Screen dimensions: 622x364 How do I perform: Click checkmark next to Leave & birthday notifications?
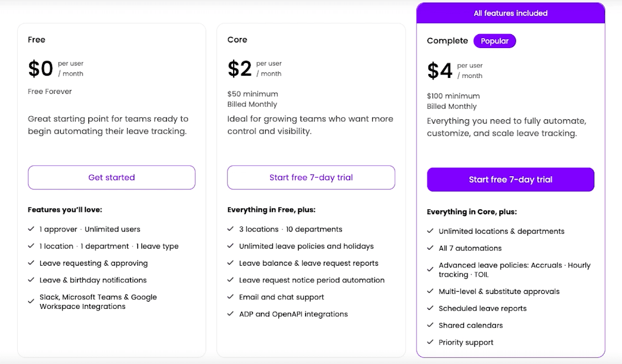coord(31,280)
